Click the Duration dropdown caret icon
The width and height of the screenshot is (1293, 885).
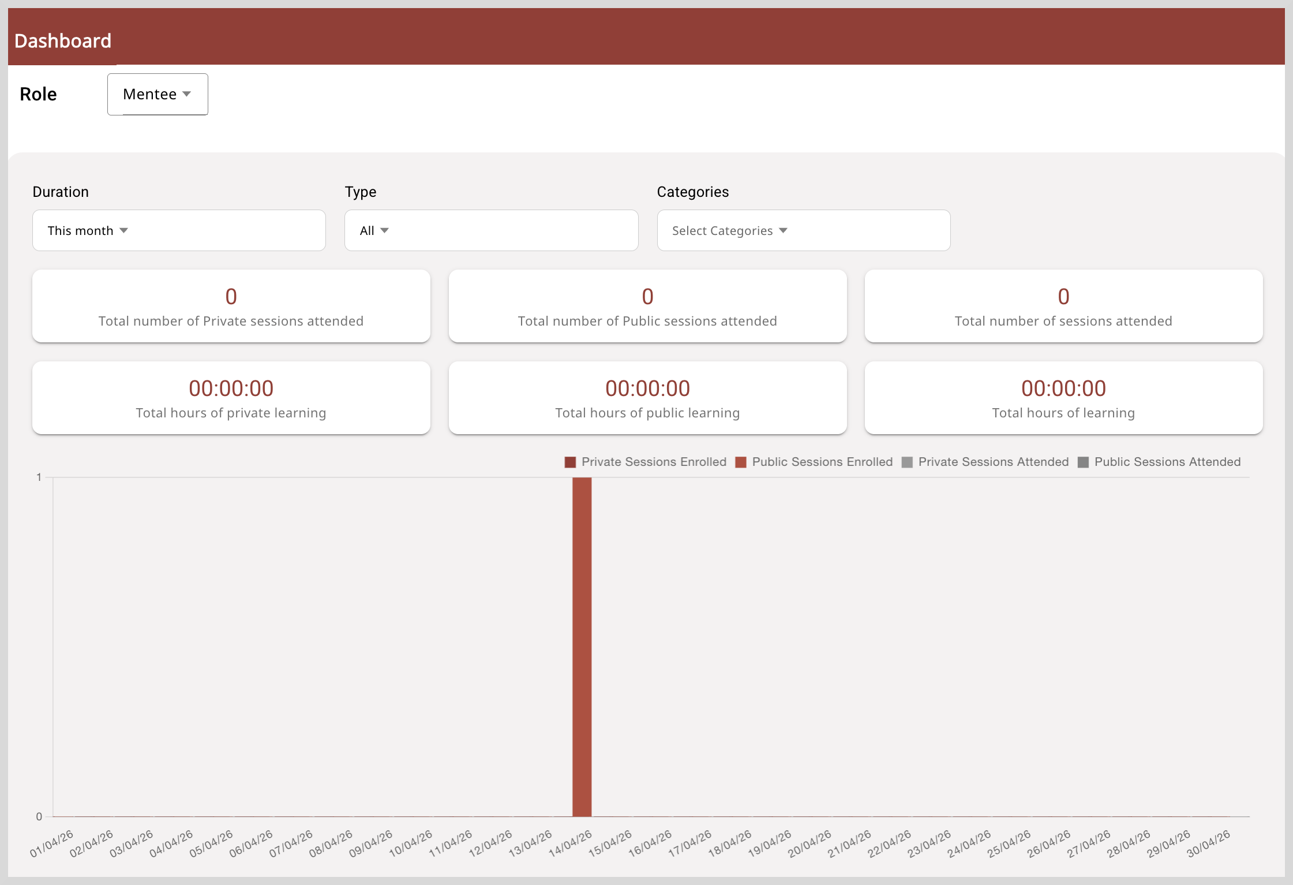coord(123,231)
